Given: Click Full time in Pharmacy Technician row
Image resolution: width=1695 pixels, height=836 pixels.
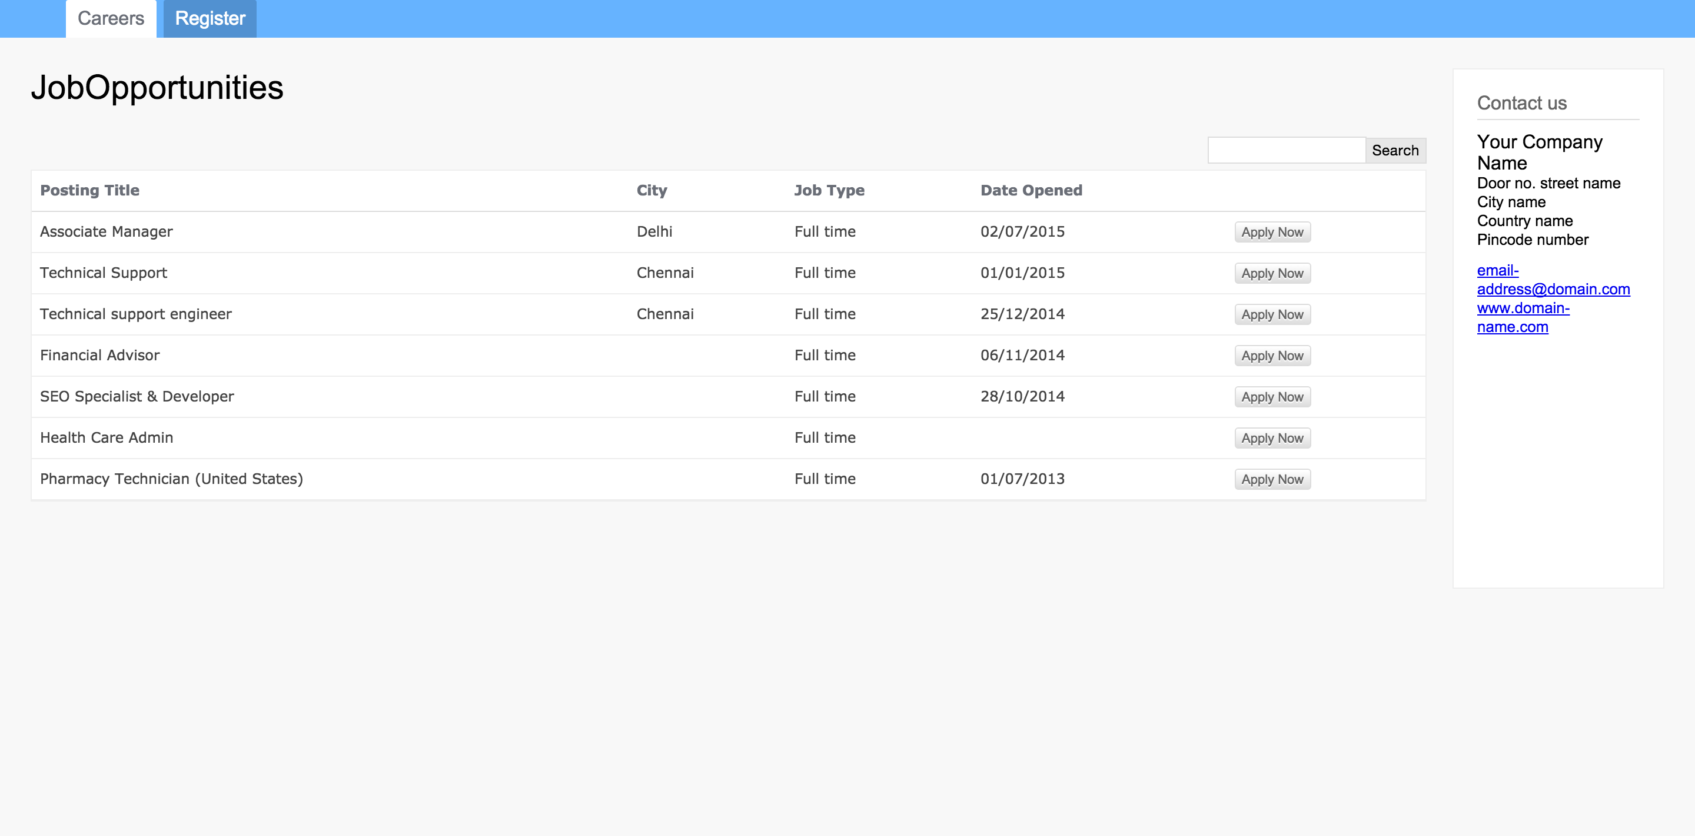Looking at the screenshot, I should tap(825, 479).
